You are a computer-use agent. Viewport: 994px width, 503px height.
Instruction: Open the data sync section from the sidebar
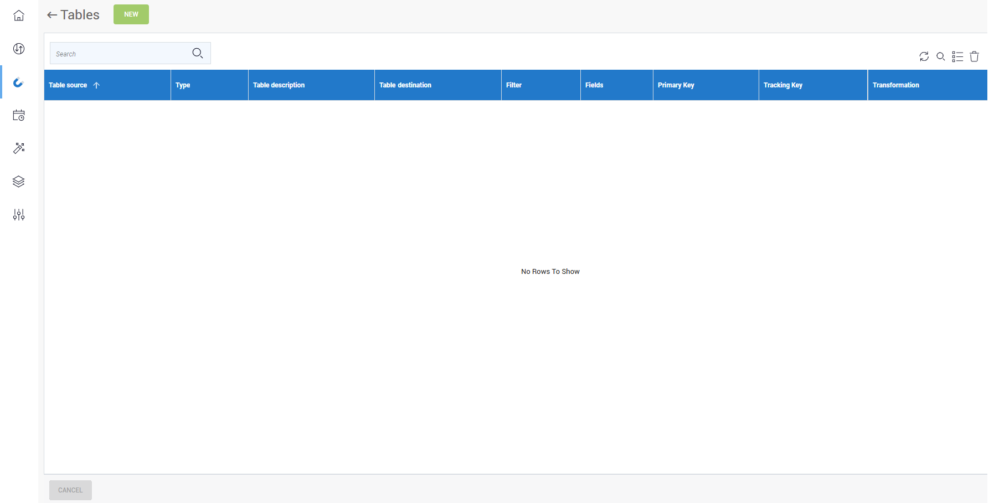pos(18,49)
